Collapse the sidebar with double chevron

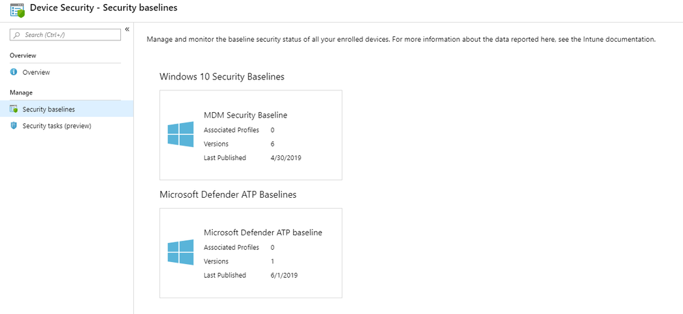127,29
